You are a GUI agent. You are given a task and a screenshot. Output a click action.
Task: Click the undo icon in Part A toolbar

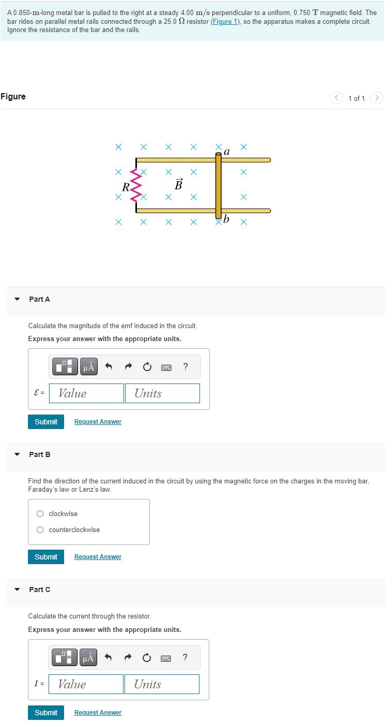pos(109,366)
